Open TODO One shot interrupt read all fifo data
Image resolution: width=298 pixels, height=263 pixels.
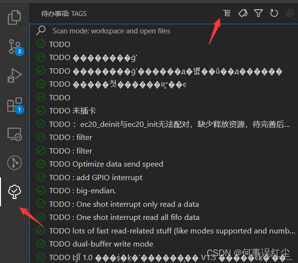[x=164, y=217]
